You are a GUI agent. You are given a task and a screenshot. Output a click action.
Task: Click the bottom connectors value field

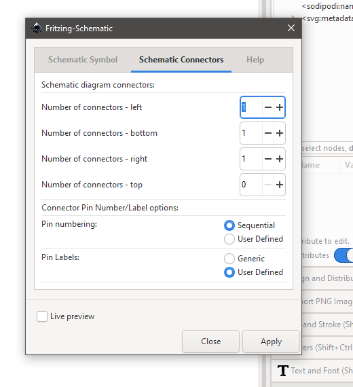(x=251, y=133)
